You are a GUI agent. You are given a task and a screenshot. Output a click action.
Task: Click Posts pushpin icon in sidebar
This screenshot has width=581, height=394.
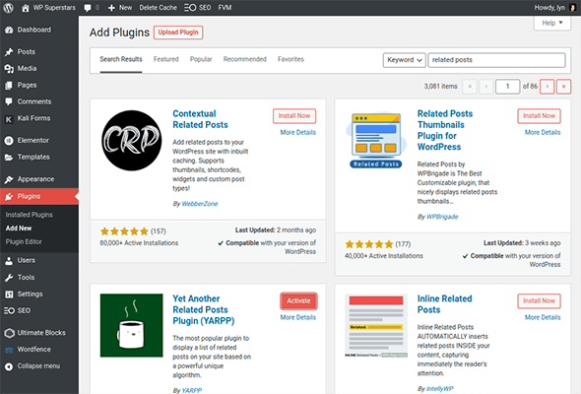[9, 52]
